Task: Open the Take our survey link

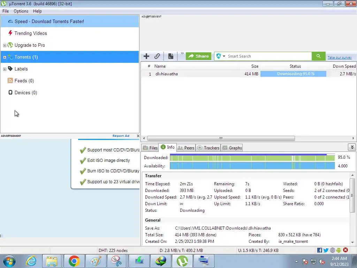Action: pos(340,58)
